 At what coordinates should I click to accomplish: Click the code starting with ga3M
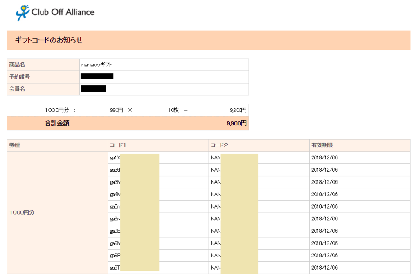[x=115, y=182]
